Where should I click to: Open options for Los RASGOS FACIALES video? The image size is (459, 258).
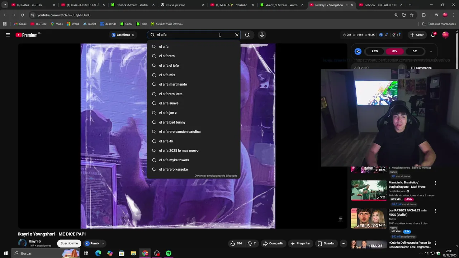click(x=436, y=211)
